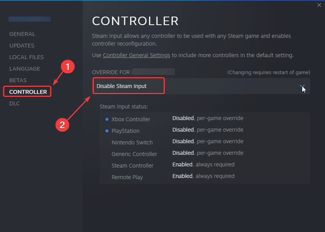The width and height of the screenshot is (325, 232).
Task: Click the blue dot beside PlayStation
Action: coord(107,131)
